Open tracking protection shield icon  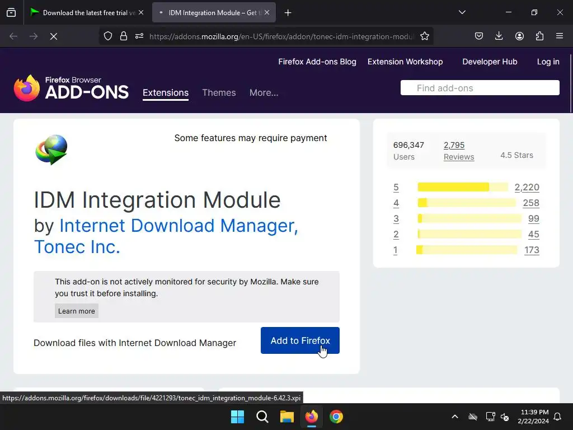[x=108, y=36]
